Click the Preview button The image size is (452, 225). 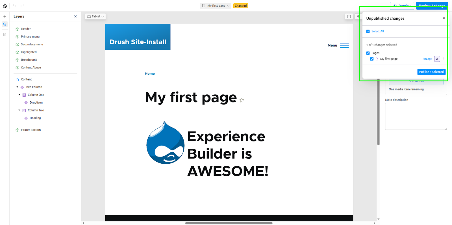click(402, 6)
